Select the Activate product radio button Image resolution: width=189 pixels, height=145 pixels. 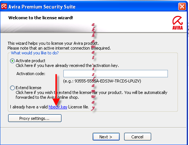[x=12, y=61]
